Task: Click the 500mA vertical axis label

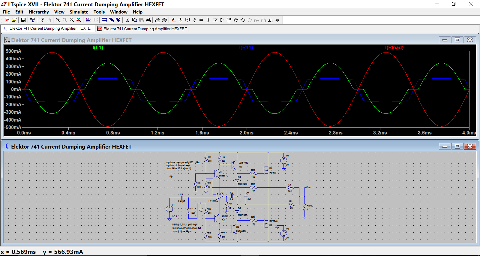Action: click(13, 51)
